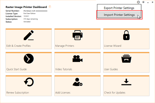Click the printer icon tile
155x103 pixels.
point(77,35)
